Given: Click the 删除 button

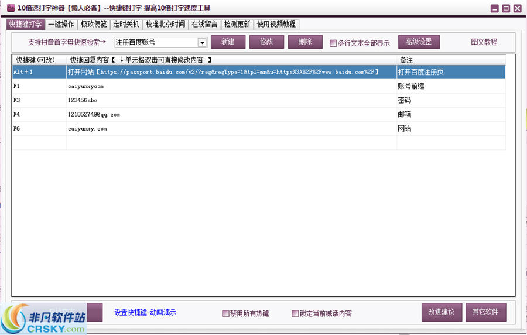Looking at the screenshot, I should click(x=305, y=42).
